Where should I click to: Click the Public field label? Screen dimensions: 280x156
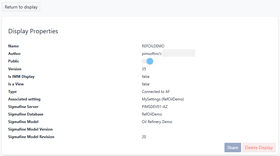13,61
